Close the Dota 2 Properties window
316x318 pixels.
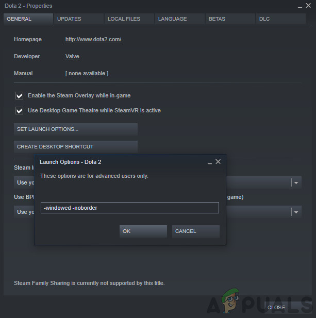(x=308, y=6)
